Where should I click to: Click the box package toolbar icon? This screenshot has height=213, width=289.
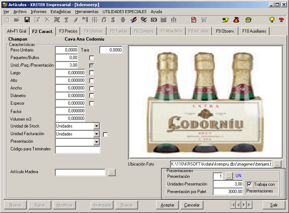[104, 20]
